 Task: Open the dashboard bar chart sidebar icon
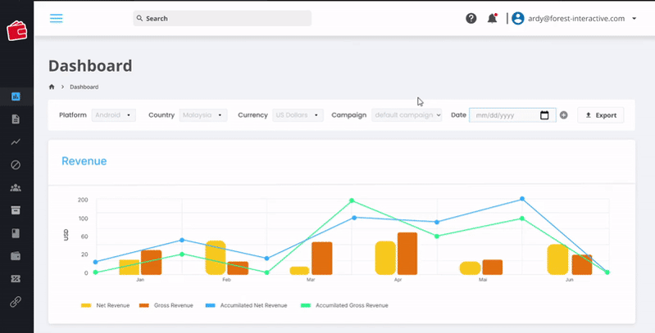(16, 97)
